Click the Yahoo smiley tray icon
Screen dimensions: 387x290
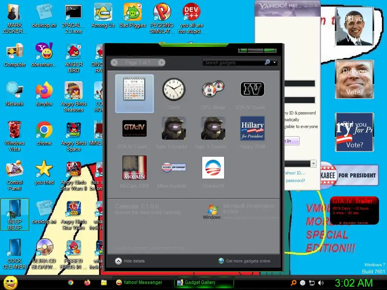pos(303,283)
